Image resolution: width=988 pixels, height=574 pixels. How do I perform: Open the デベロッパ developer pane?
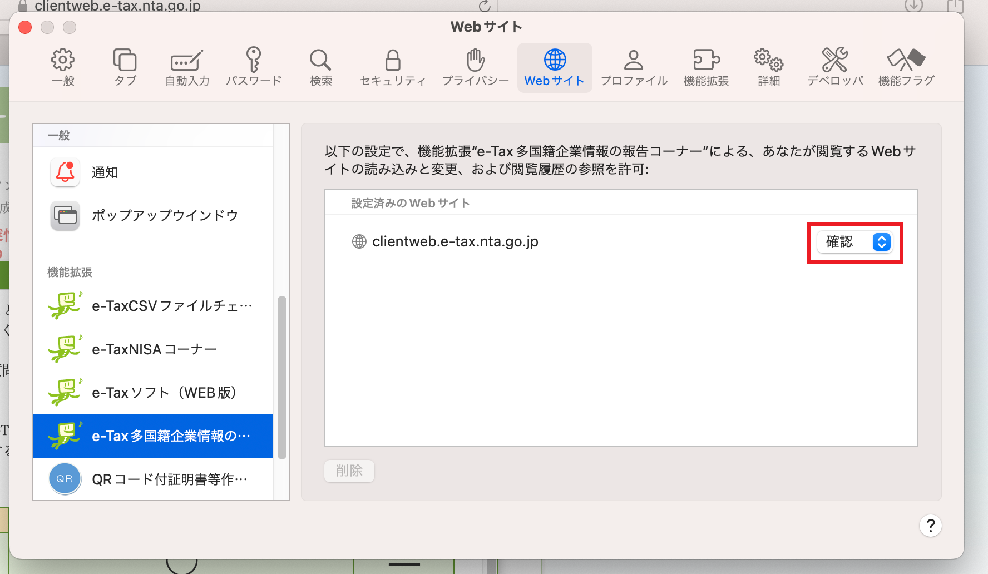click(835, 67)
